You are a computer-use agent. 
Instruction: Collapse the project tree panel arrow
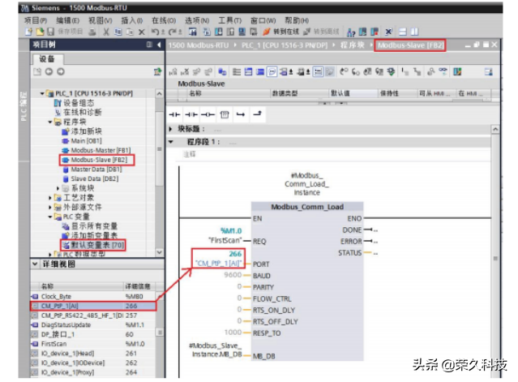click(159, 45)
